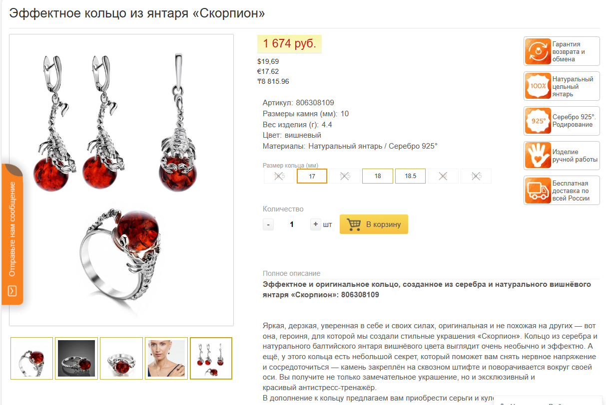Increase quantity with the plus button
Screen dimensions: 606x405
[315, 224]
